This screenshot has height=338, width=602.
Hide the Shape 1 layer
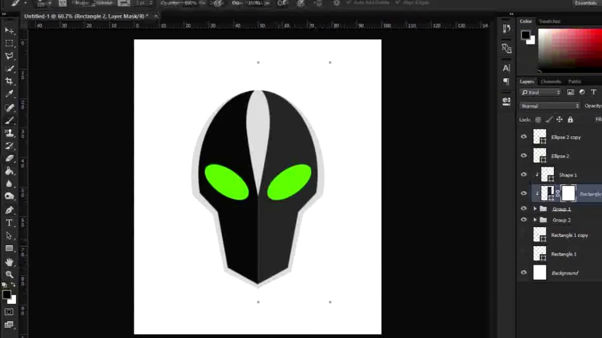524,175
